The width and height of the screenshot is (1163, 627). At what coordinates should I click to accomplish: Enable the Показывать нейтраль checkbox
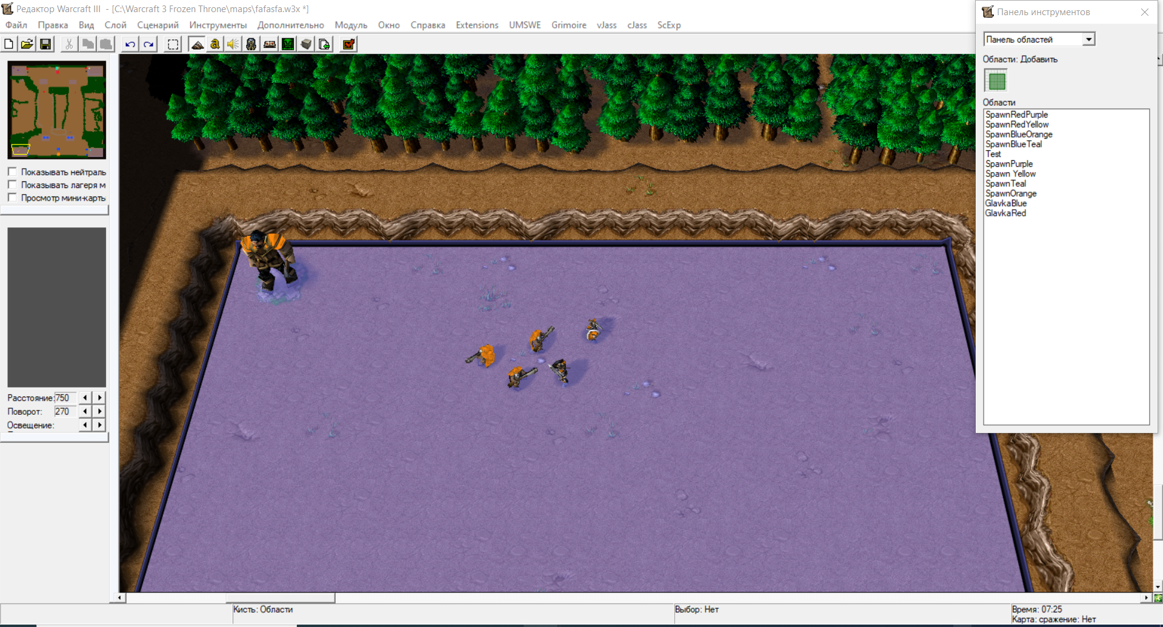[x=12, y=172]
